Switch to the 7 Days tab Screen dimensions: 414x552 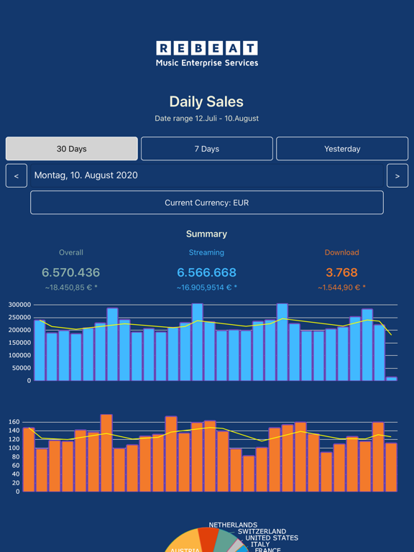207,149
